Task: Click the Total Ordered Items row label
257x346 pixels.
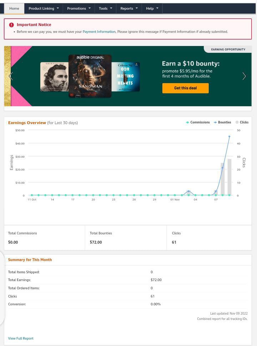Action: (24, 288)
